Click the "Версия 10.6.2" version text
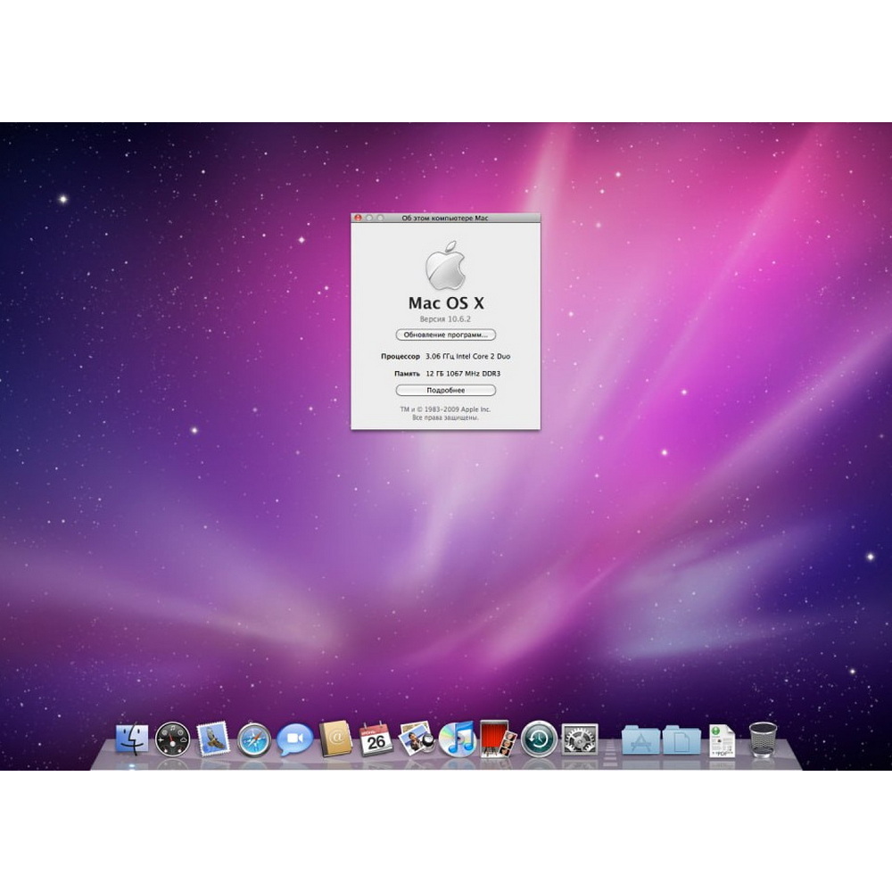This screenshot has height=892, width=892. point(445,319)
